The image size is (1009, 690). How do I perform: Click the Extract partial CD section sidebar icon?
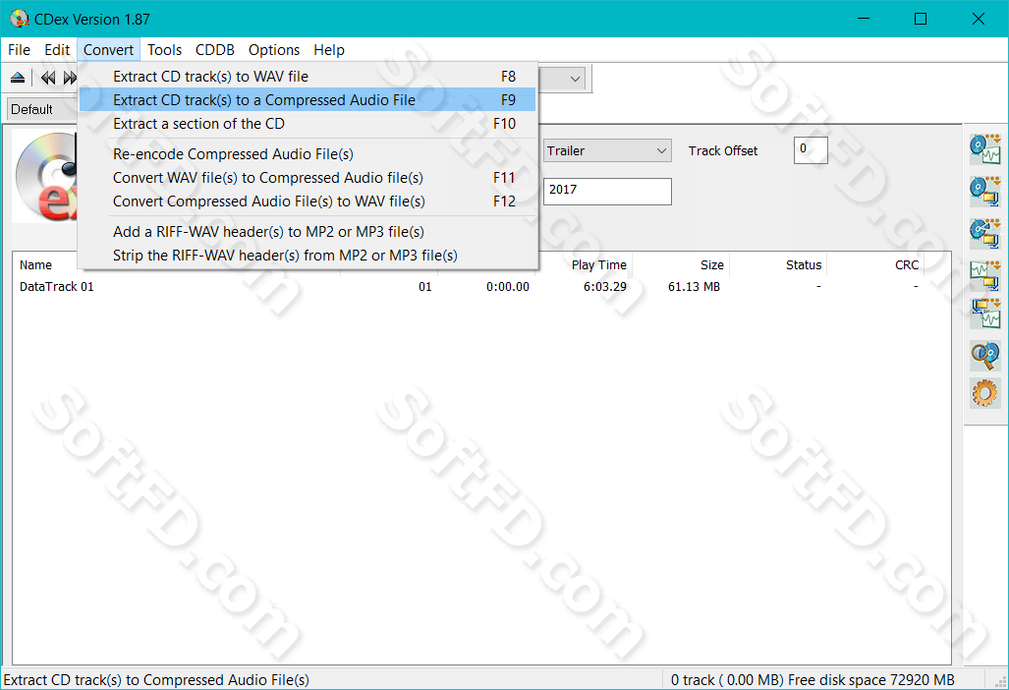point(985,233)
